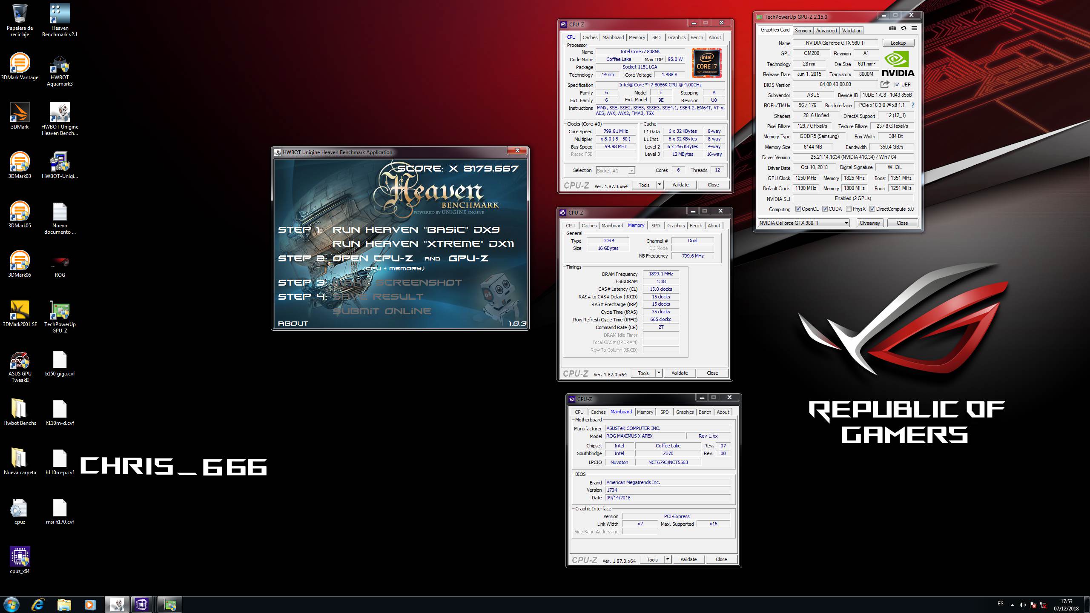This screenshot has height=613, width=1090.
Task: Click Run Heaven "Basic" DX9
Action: [x=416, y=230]
